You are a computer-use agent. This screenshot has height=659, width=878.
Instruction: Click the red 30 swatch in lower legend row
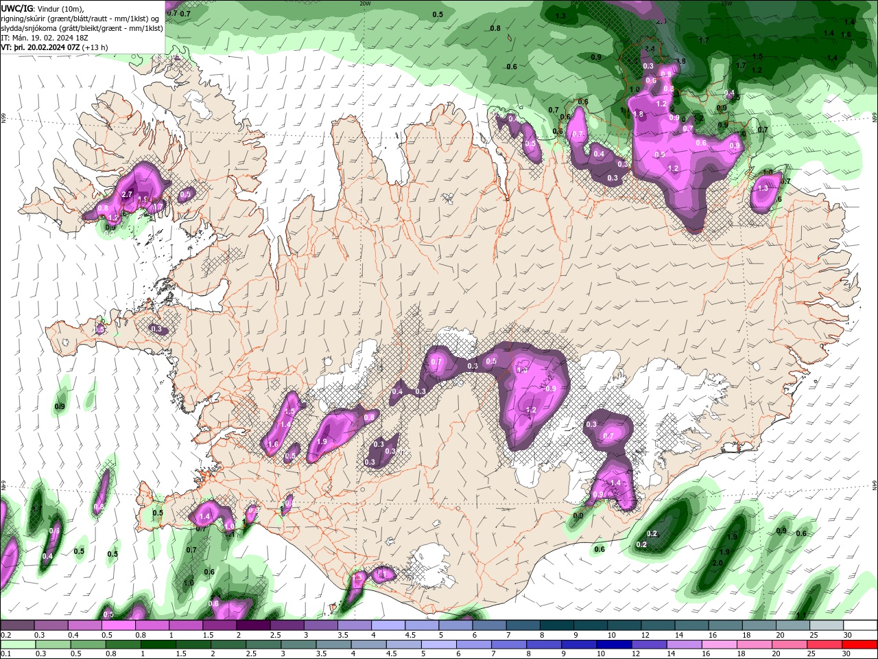[x=860, y=644]
